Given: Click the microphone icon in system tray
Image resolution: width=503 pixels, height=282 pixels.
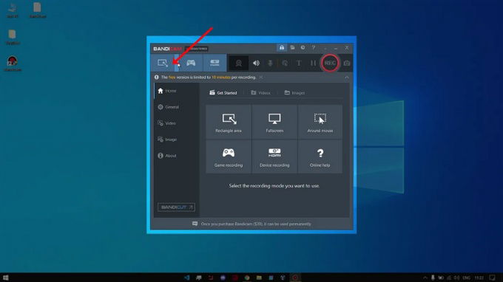Looking at the screenshot, I should [433, 278].
